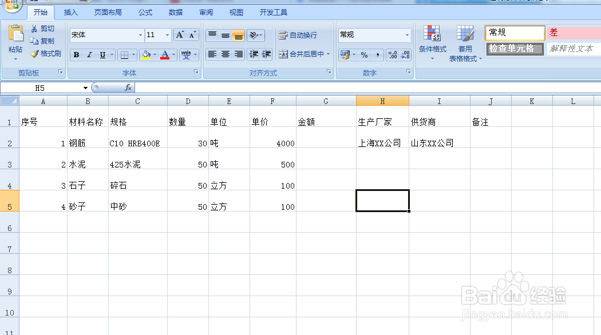The image size is (601, 335).
Task: Open 条件格式 conditional formatting
Action: coord(433,41)
